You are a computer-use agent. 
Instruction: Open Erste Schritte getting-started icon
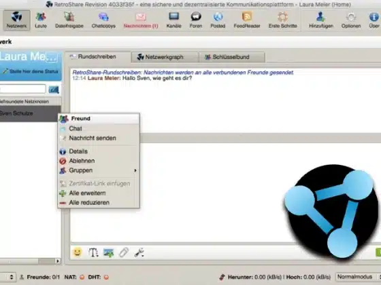pyautogui.click(x=282, y=20)
